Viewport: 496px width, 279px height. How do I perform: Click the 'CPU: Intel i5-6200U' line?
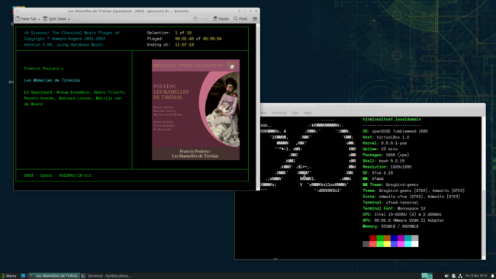(402, 214)
